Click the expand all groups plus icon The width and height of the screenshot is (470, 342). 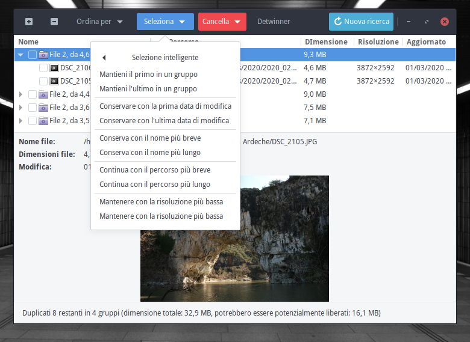pos(29,22)
